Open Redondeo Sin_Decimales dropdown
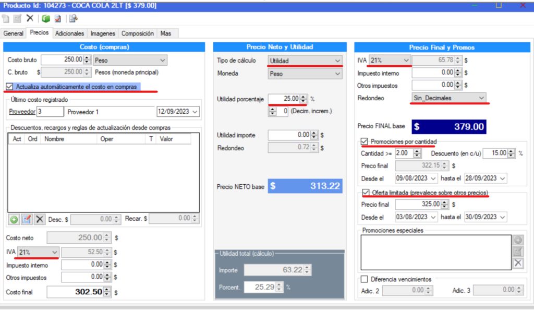Image resolution: width=534 pixels, height=310 pixels. 448,98
